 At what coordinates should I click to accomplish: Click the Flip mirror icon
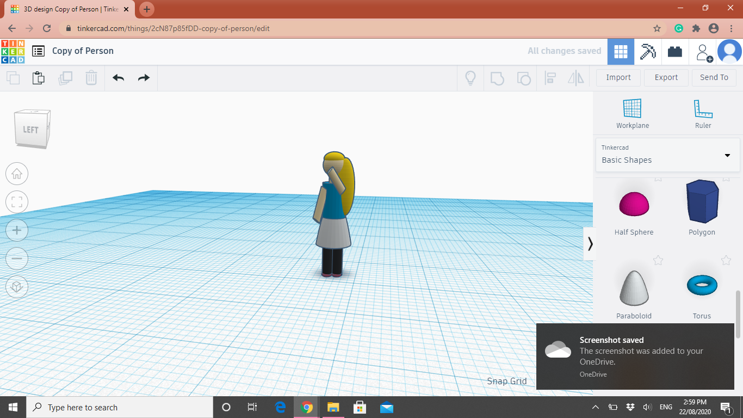tap(576, 78)
